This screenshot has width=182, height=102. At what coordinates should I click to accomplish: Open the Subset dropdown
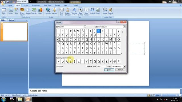pos(124,27)
